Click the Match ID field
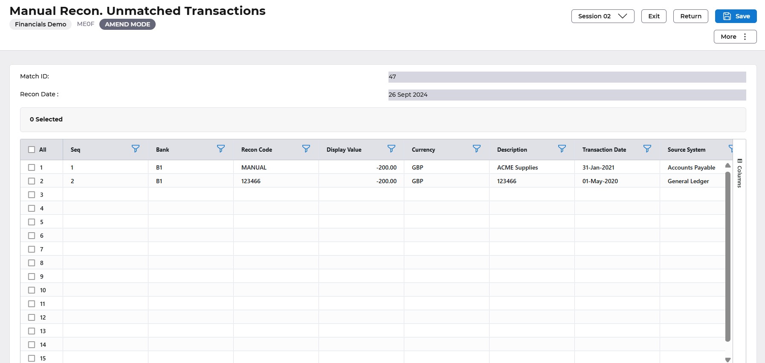The height and width of the screenshot is (363, 765). (x=567, y=77)
